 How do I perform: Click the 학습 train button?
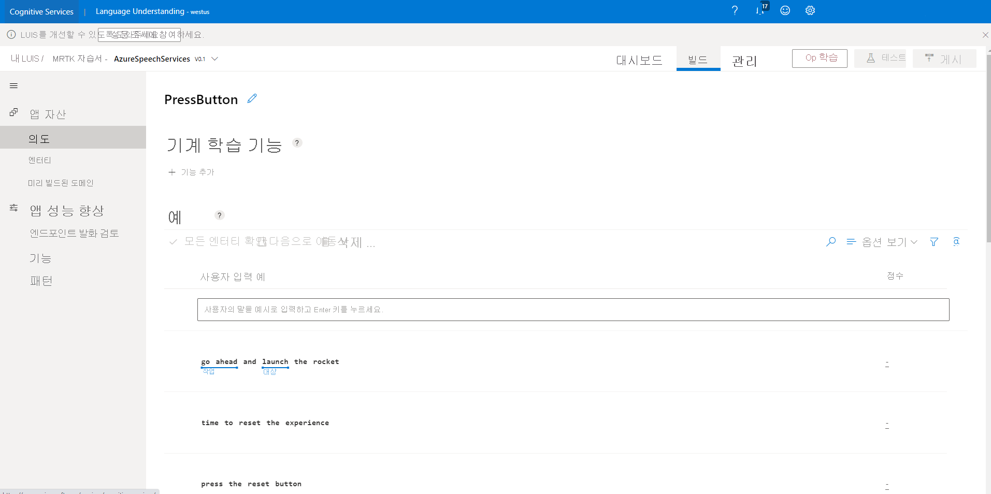tap(820, 59)
